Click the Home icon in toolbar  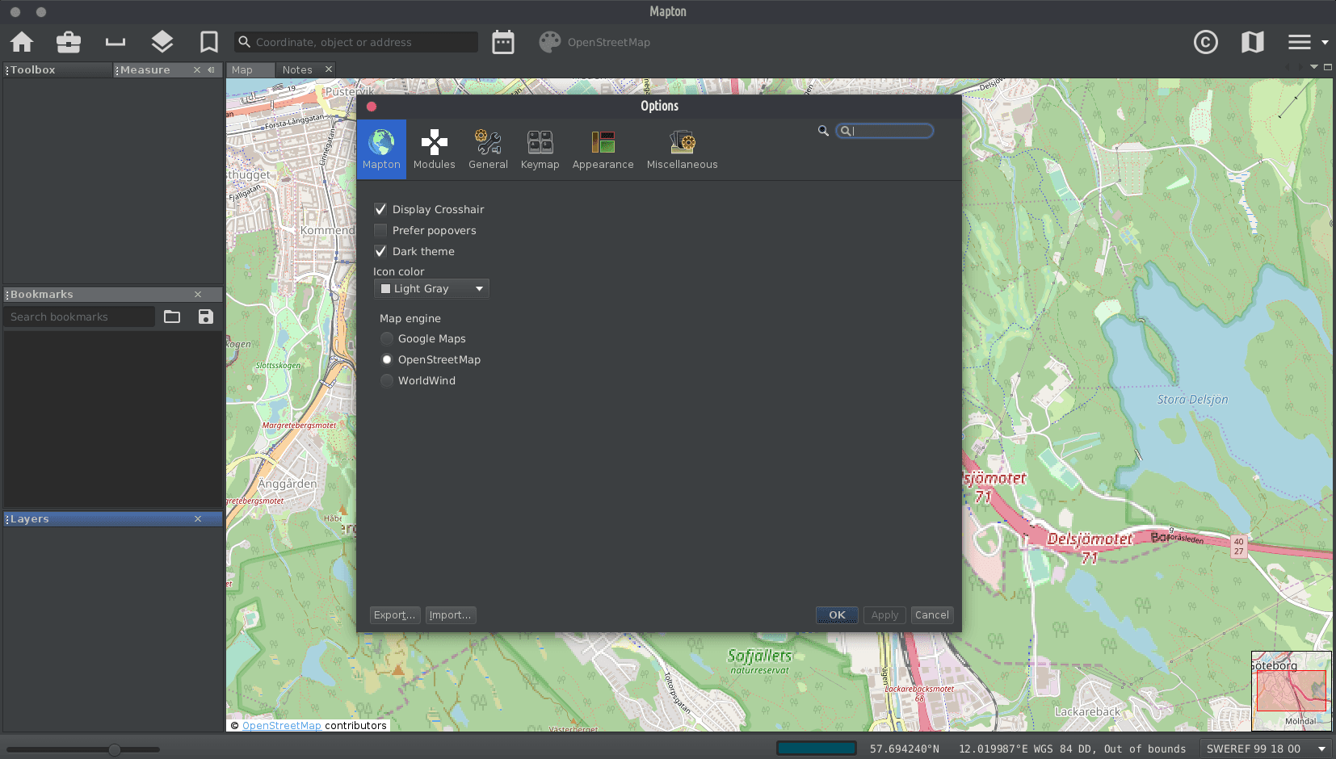coord(22,42)
